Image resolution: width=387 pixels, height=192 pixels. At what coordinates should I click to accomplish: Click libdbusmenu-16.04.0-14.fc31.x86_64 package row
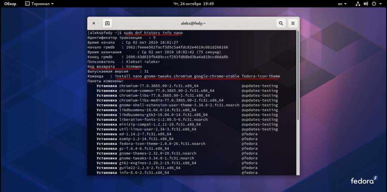187,110
